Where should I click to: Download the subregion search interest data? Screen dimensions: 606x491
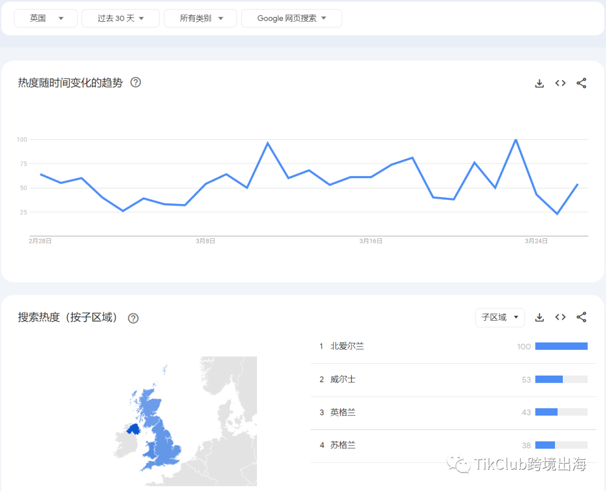click(x=540, y=317)
